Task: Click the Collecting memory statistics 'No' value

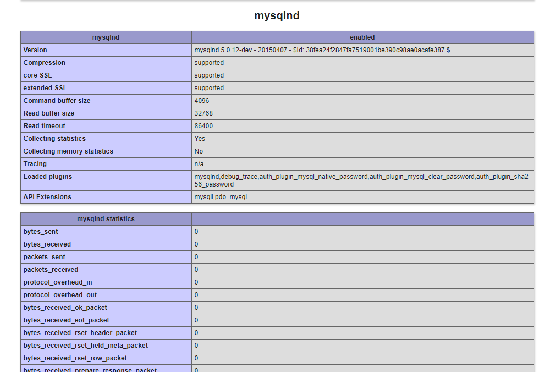Action: [199, 151]
